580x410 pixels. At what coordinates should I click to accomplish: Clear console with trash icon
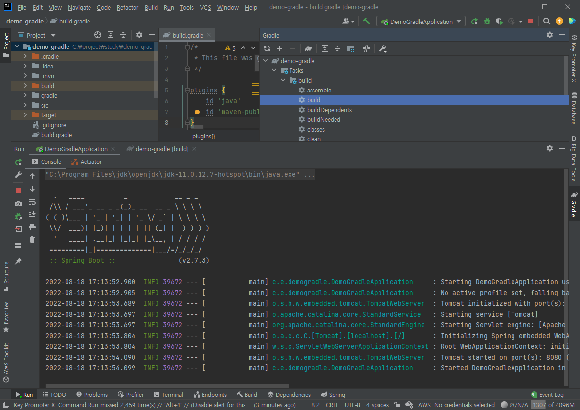click(32, 240)
